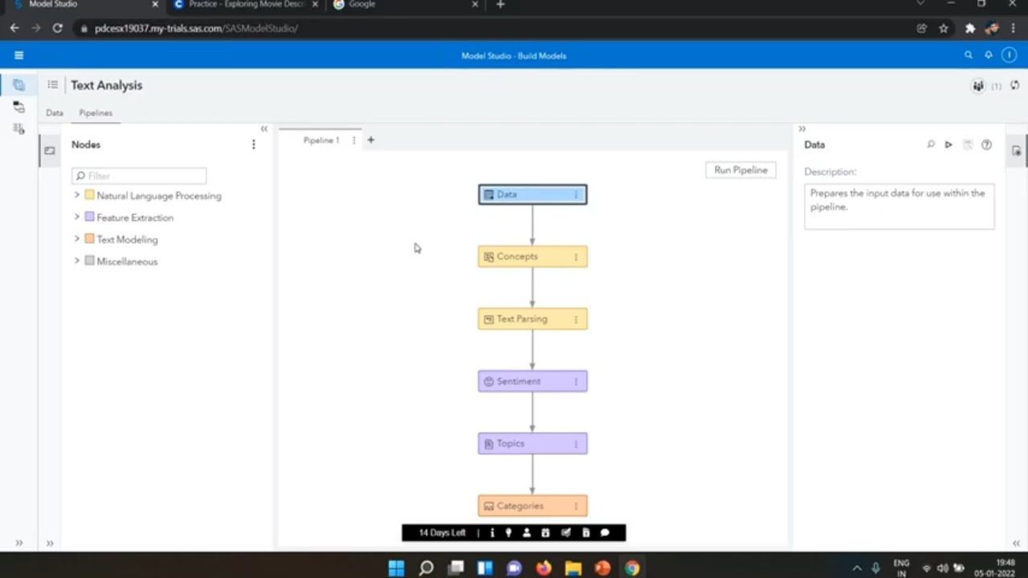Click the Nodes pane side tab icon
Viewport: 1028px width, 578px height.
[x=50, y=150]
